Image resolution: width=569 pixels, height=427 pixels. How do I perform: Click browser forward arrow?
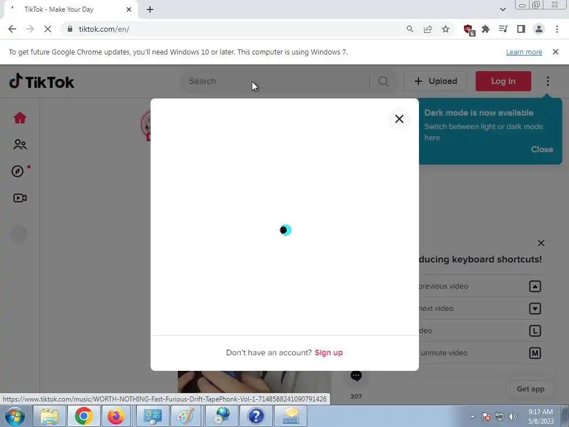pyautogui.click(x=30, y=29)
